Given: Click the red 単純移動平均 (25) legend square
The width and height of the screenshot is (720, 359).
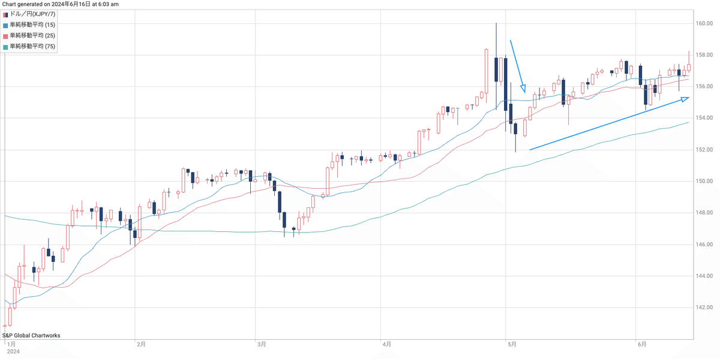Looking at the screenshot, I should coord(6,36).
